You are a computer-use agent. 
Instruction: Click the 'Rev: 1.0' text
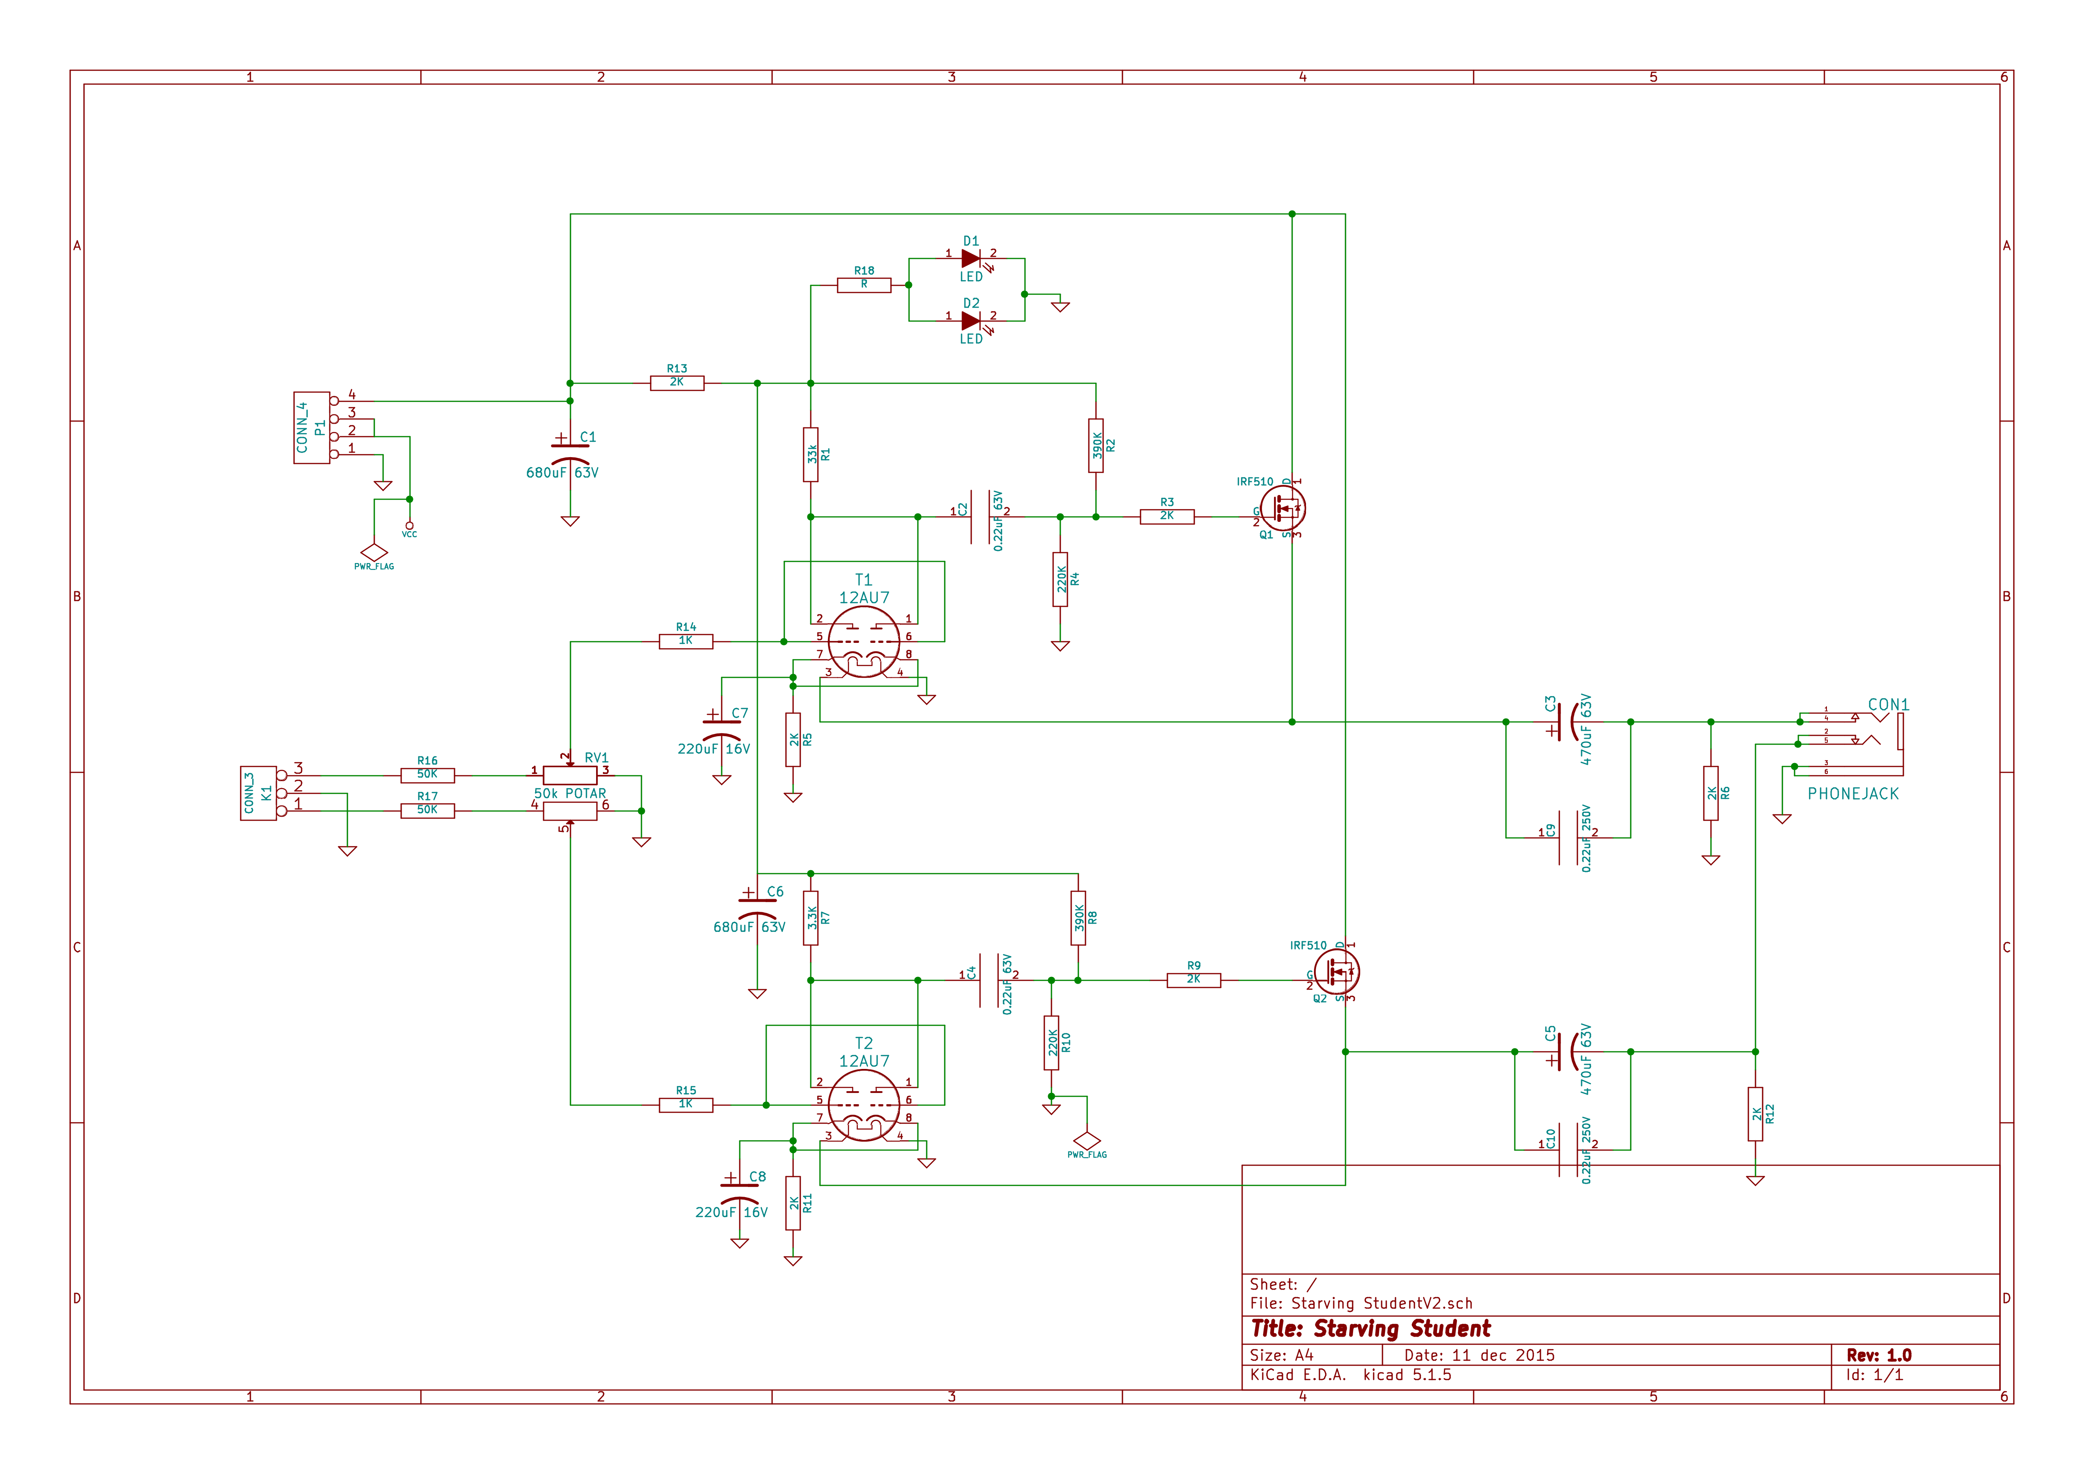(x=1879, y=1356)
